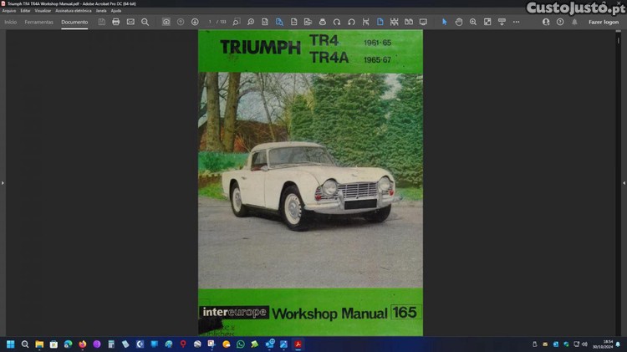Switch to the Ferramentas tab

click(x=38, y=22)
